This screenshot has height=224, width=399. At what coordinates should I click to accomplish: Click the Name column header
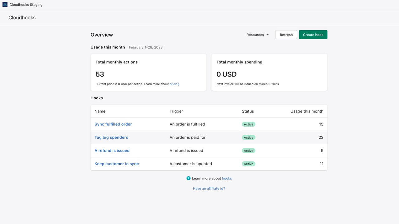(100, 111)
